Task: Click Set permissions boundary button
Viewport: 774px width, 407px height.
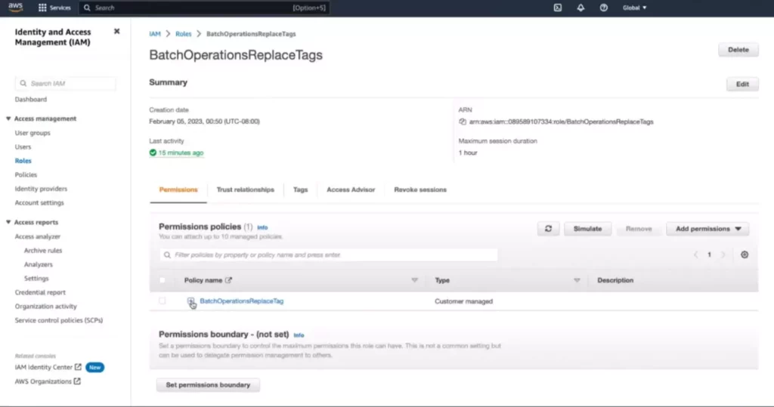Action: (x=208, y=385)
